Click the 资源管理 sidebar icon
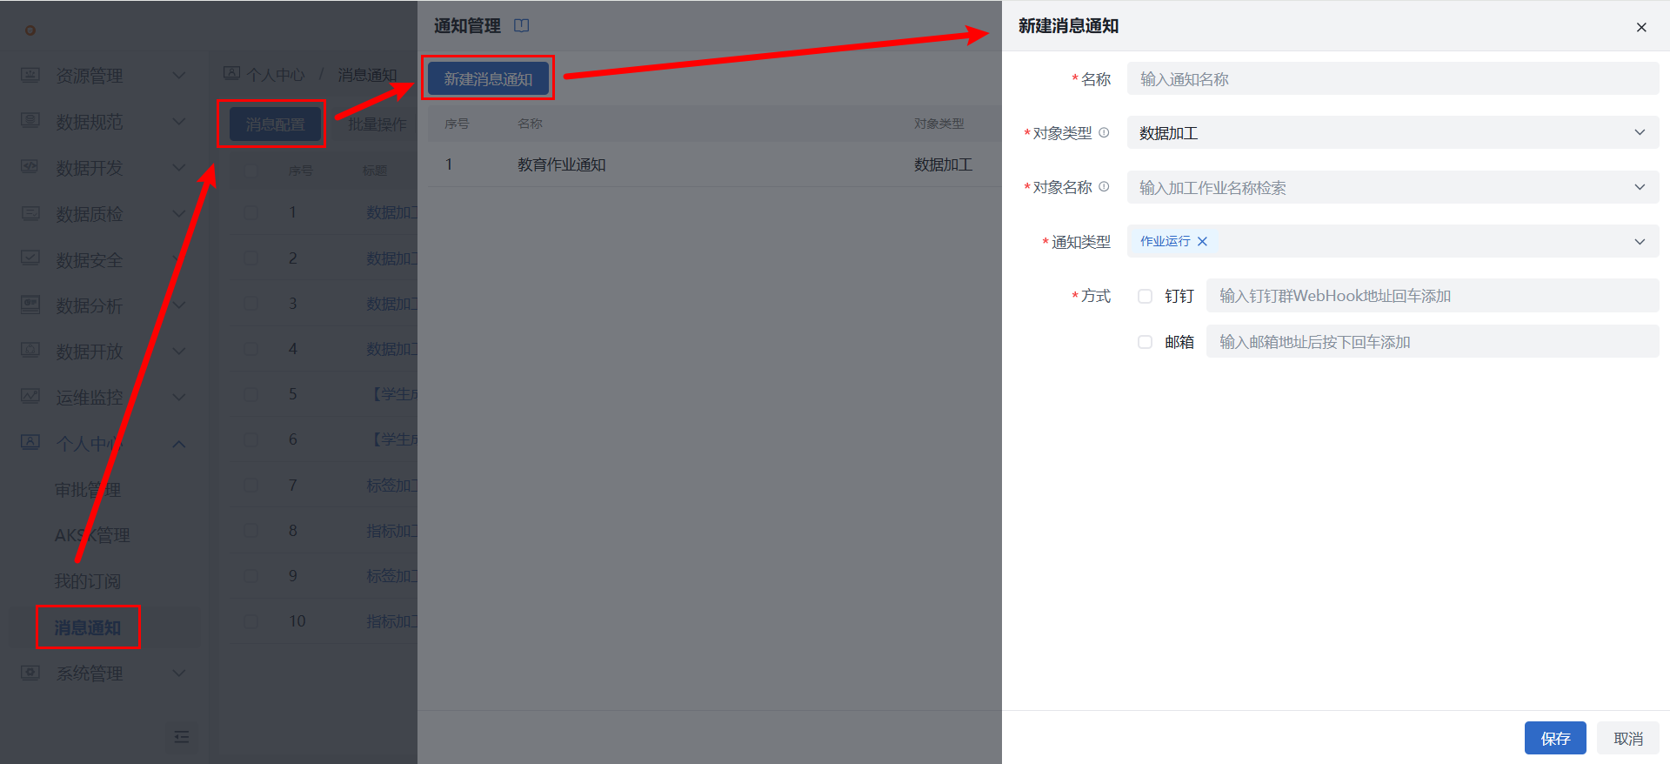Image resolution: width=1670 pixels, height=764 pixels. coord(30,75)
